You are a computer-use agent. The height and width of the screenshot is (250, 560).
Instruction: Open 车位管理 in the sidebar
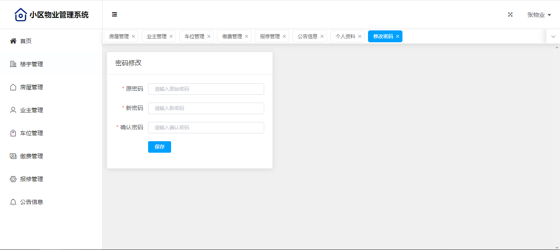[x=51, y=133]
